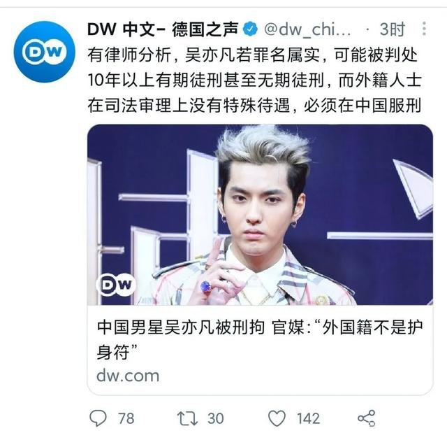This screenshot has width=447, height=440.
Task: Click the retweet count 30
Action: point(216,418)
